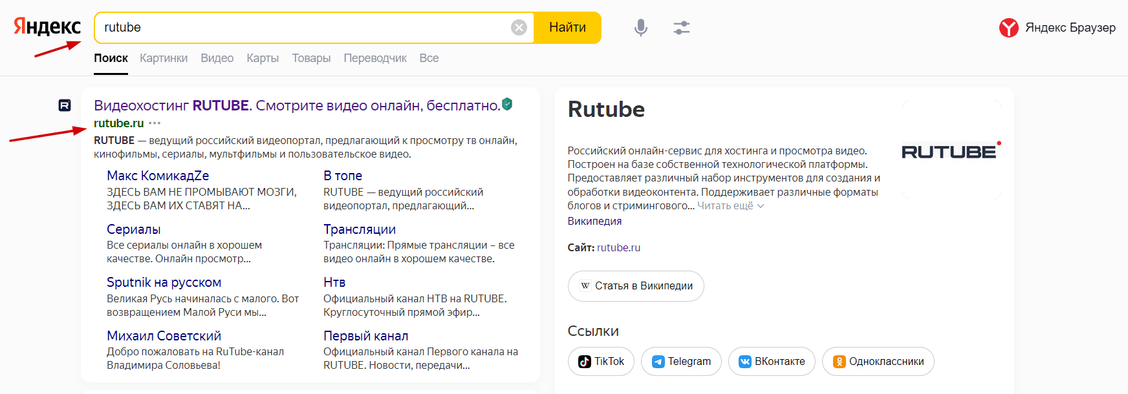Open Sputnik на русском sitelink
Image resolution: width=1128 pixels, height=394 pixels.
tap(164, 282)
